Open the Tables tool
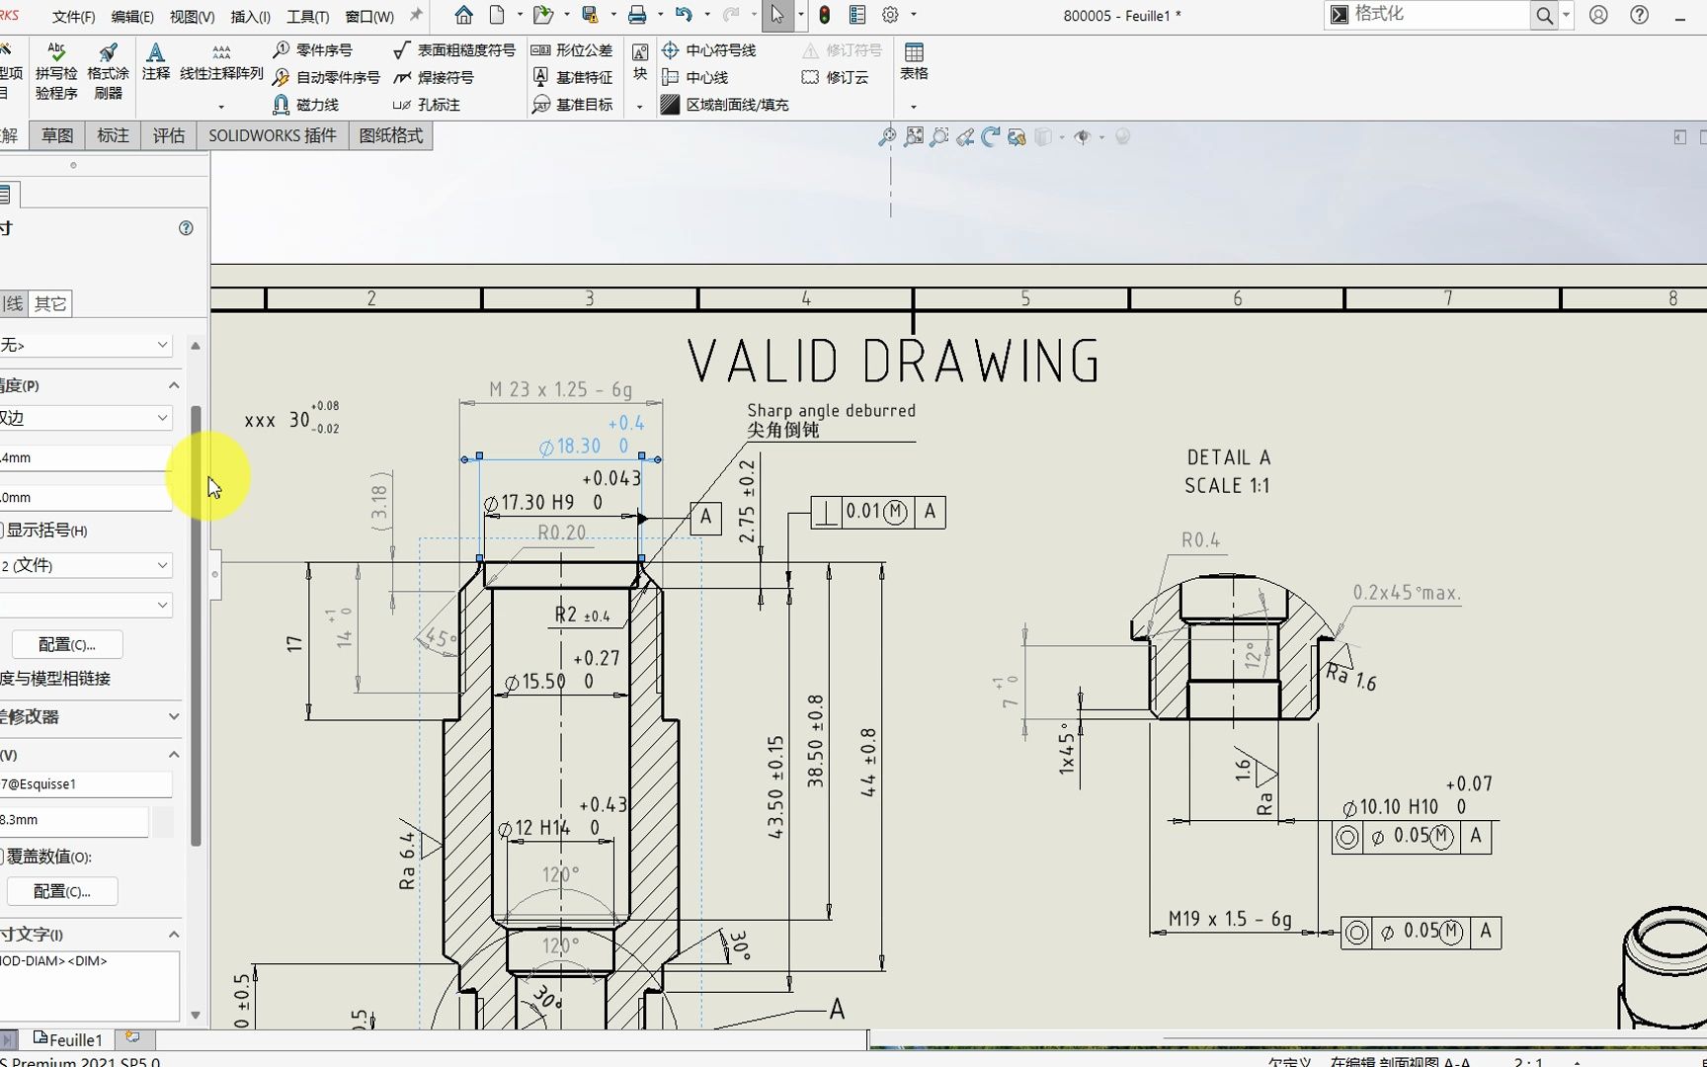The width and height of the screenshot is (1707, 1067). coord(914,61)
